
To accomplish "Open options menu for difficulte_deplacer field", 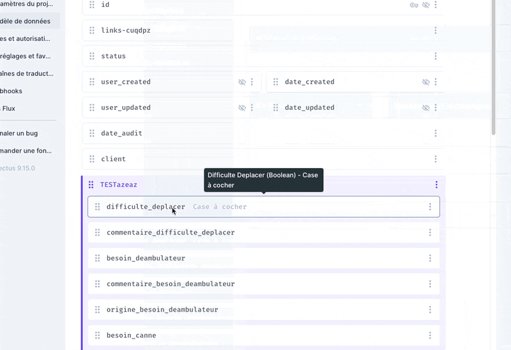I will click(x=430, y=206).
